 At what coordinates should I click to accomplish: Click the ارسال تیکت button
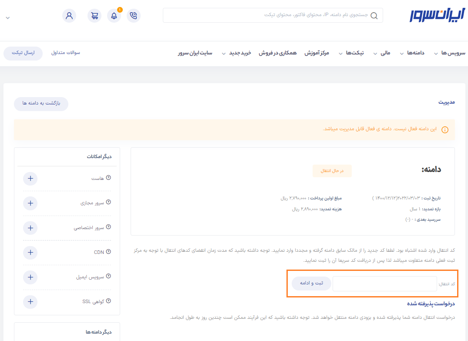tap(23, 53)
